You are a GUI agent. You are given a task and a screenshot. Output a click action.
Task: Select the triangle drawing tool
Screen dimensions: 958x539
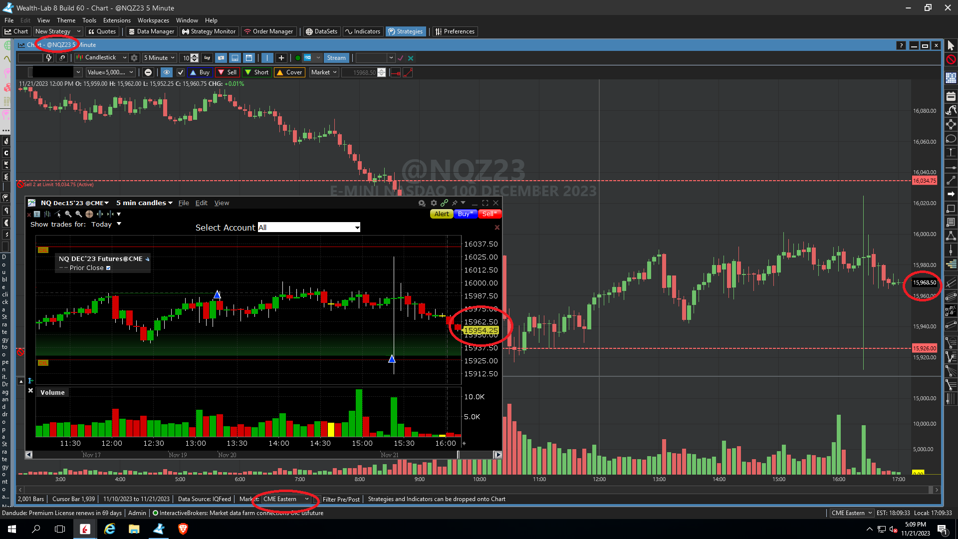pos(951,236)
